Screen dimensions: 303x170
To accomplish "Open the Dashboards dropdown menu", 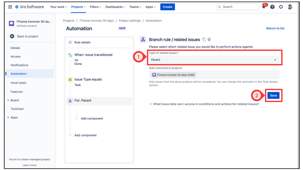I will click(x=115, y=7).
